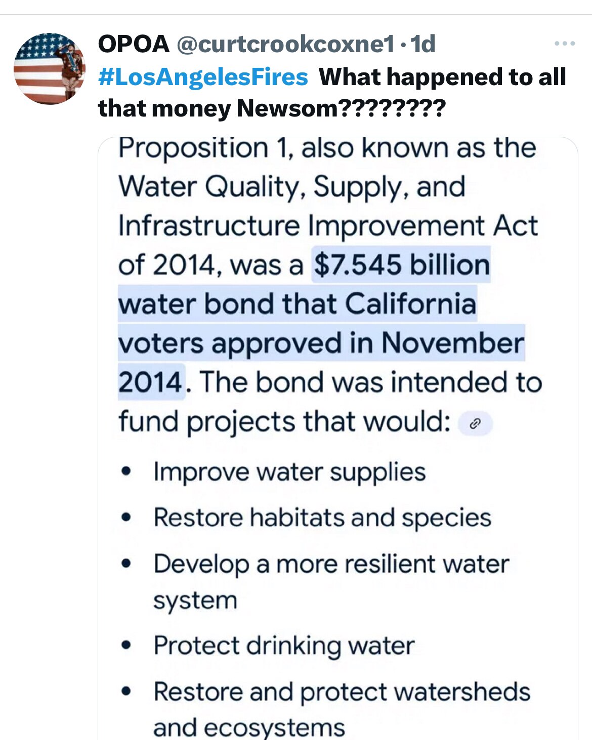Select 'Improve water supplies' bullet item
Screen dimensions: 592x740
click(289, 472)
